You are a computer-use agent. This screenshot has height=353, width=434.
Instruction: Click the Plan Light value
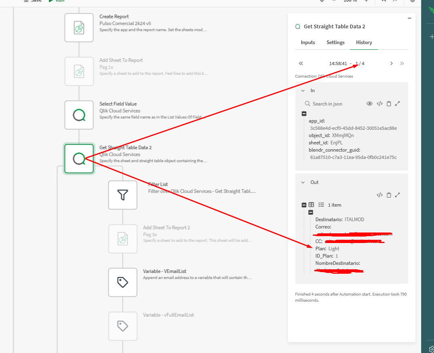334,249
